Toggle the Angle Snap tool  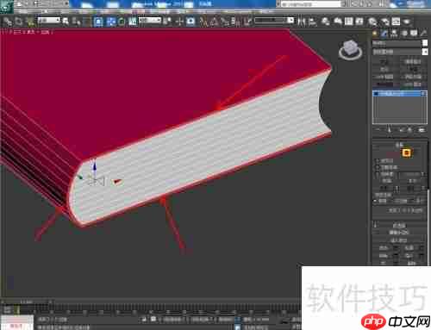[x=215, y=22]
